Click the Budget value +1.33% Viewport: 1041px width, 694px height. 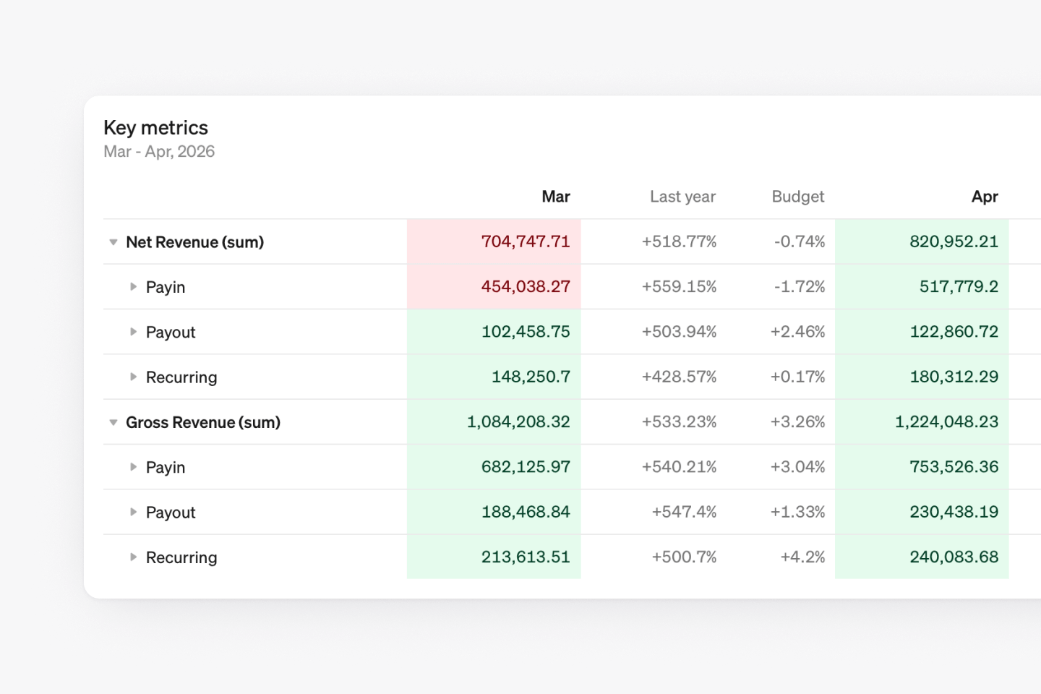click(x=797, y=512)
